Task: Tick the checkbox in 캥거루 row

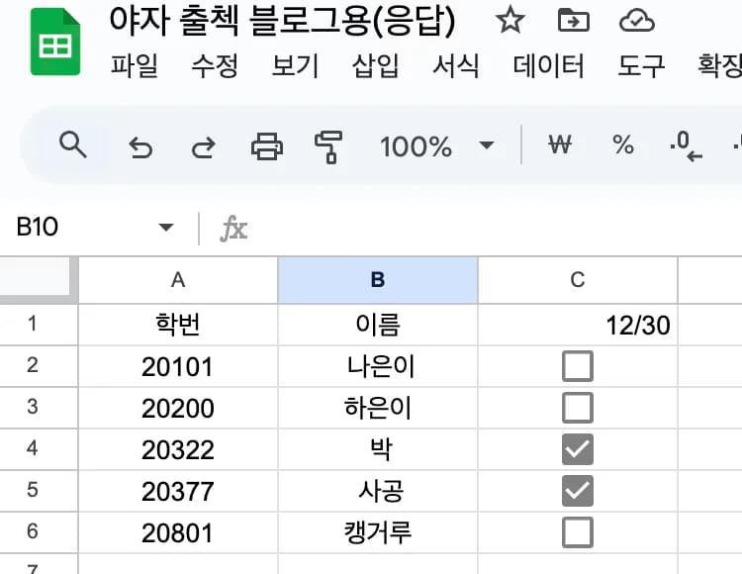Action: pyautogui.click(x=577, y=533)
